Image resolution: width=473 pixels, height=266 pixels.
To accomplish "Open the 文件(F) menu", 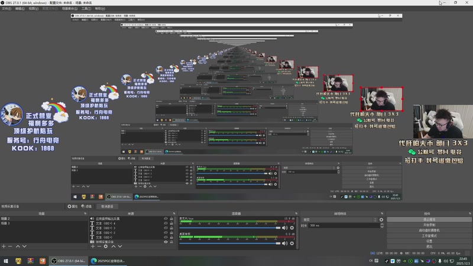I will point(7,8).
